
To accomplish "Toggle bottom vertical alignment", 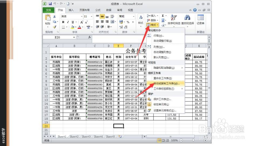I will tap(107, 16).
